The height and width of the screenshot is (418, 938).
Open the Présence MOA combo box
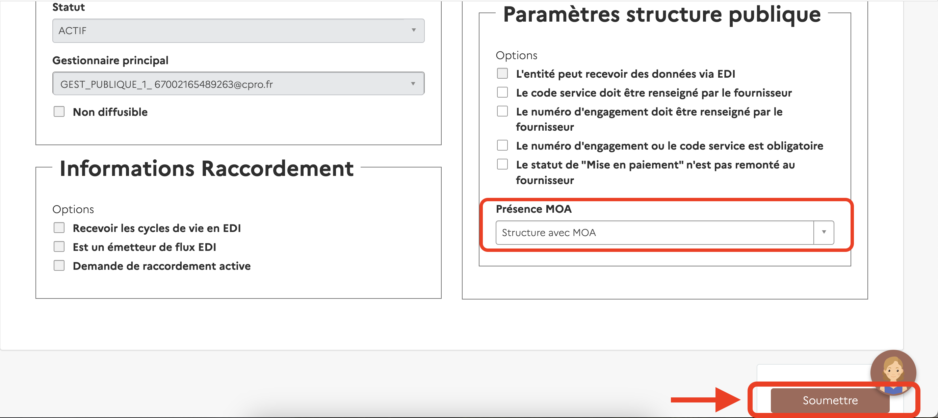click(x=665, y=232)
